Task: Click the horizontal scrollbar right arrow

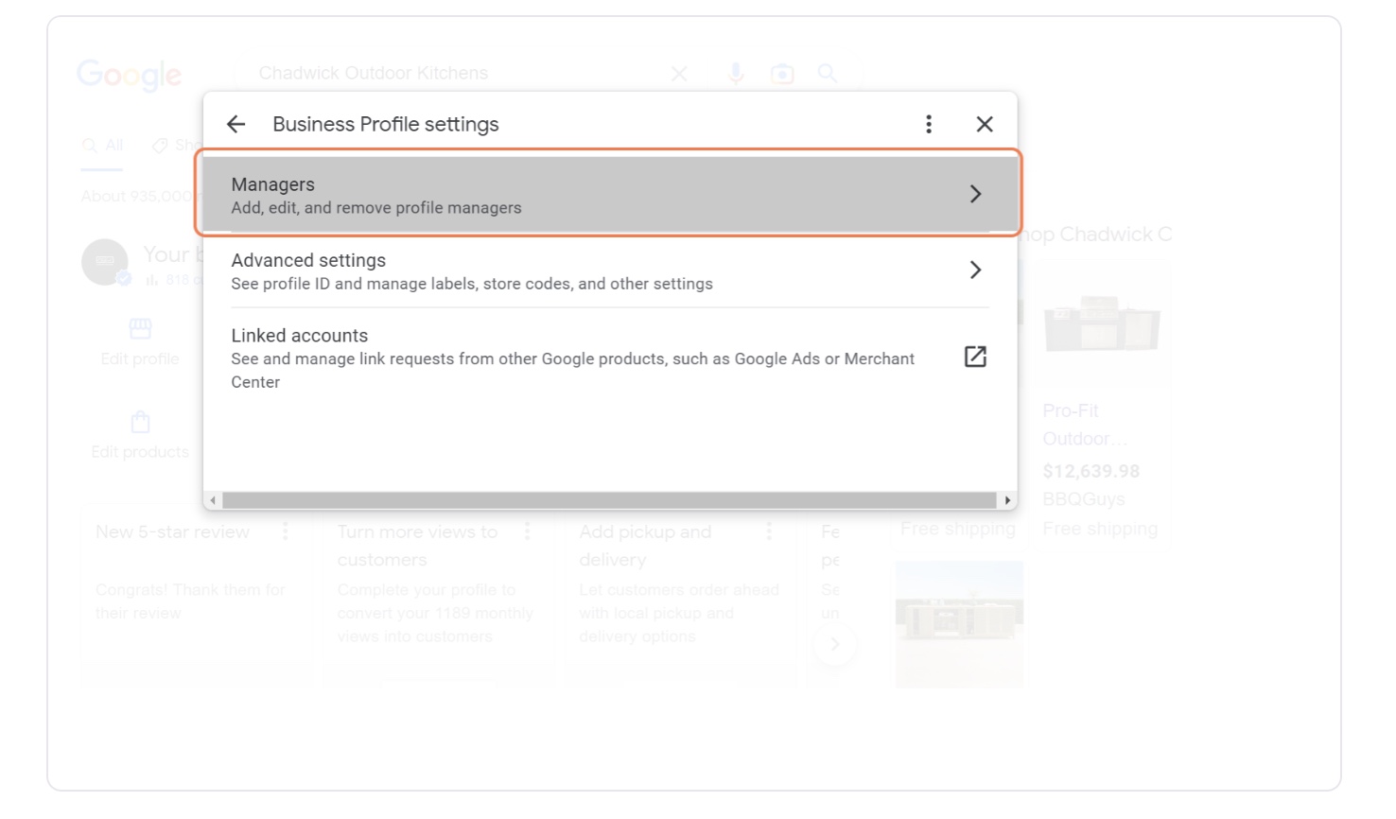Action: pyautogui.click(x=1007, y=500)
